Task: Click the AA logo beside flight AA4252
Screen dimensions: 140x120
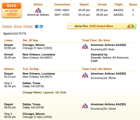Action: tap(85, 46)
